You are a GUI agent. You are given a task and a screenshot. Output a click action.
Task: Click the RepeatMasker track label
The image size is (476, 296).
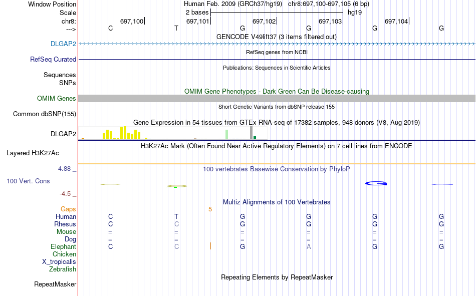[x=55, y=284]
